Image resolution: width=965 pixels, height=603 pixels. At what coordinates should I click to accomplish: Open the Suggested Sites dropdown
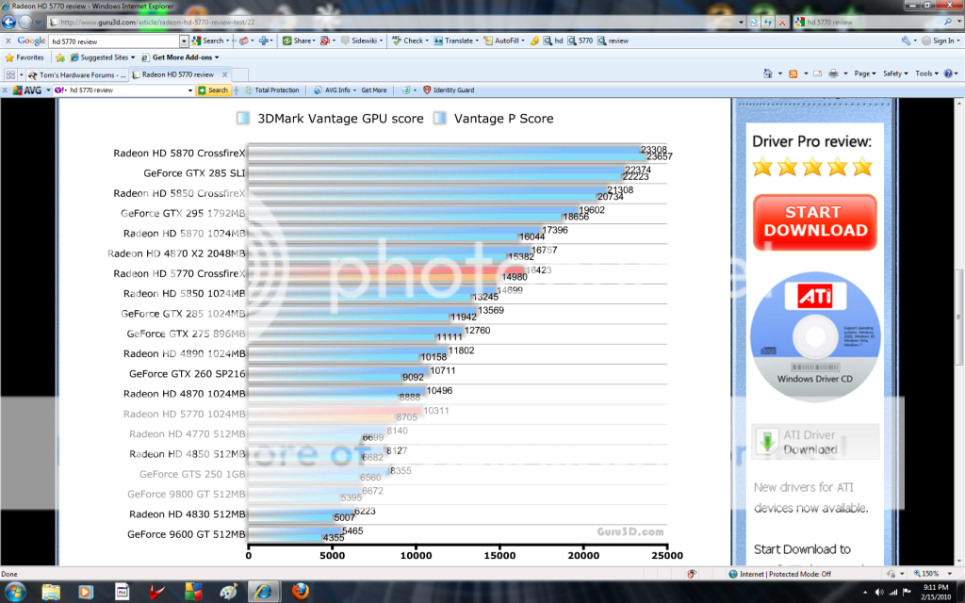pos(102,57)
